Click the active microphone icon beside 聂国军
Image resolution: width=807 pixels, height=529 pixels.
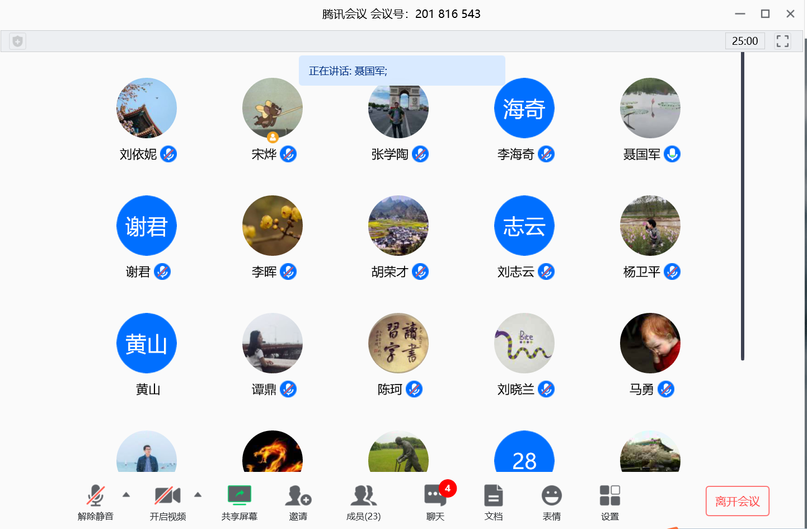(x=672, y=154)
